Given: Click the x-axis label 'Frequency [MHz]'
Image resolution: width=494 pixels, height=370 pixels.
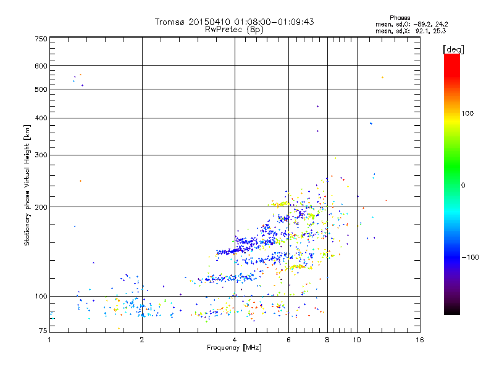Looking at the screenshot, I should tap(234, 348).
